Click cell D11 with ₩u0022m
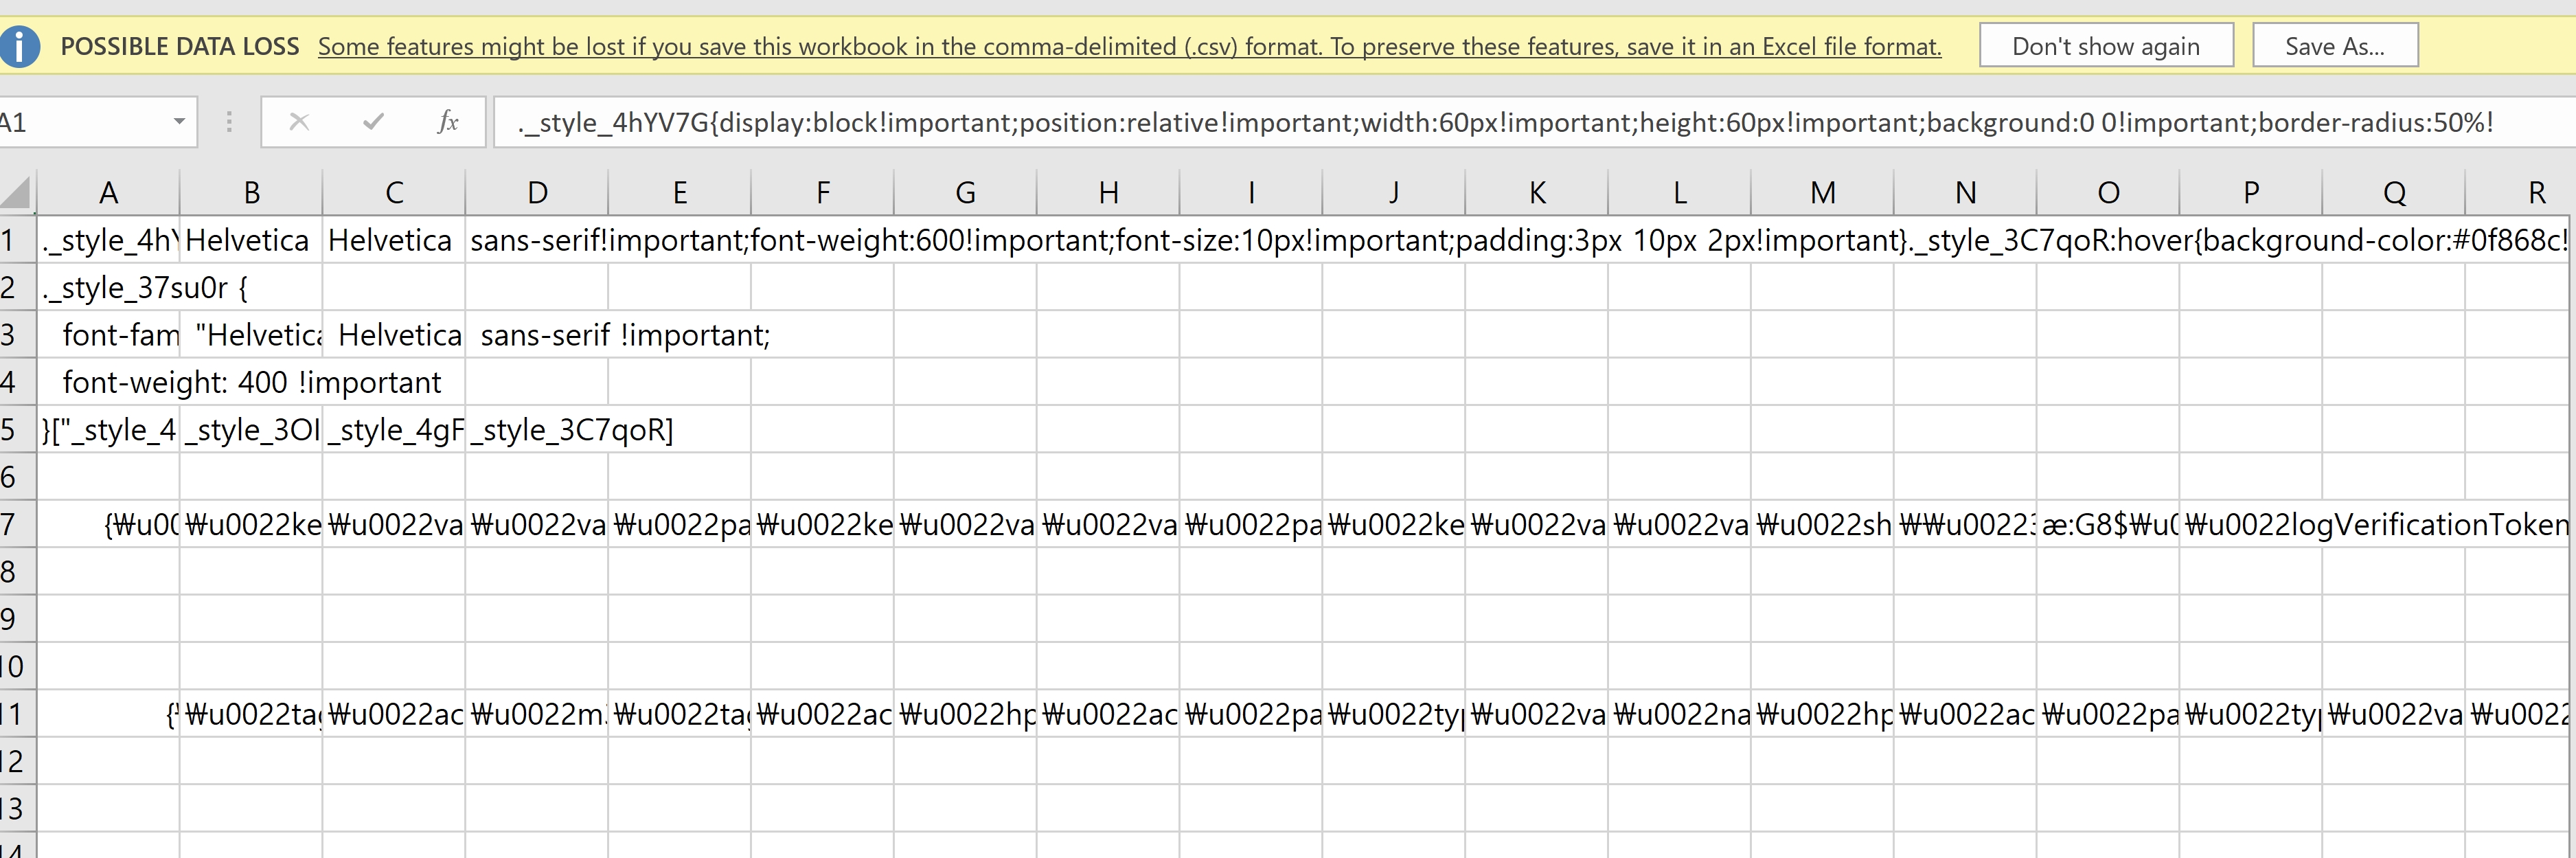 click(x=537, y=714)
